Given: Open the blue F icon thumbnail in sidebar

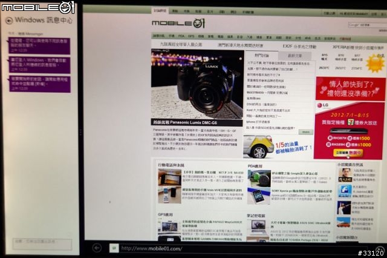Looking at the screenshot, I should click(x=345, y=192).
